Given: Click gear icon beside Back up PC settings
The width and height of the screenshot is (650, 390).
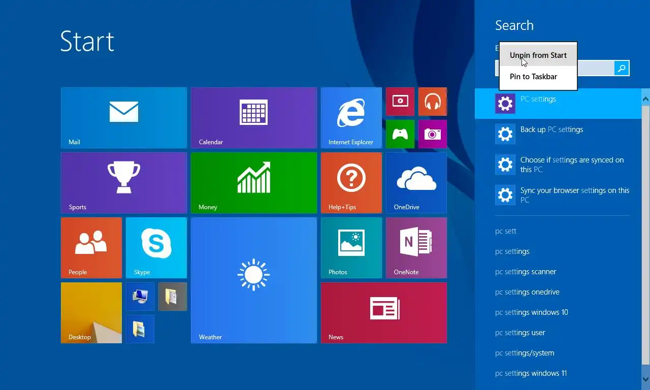Looking at the screenshot, I should pyautogui.click(x=505, y=134).
